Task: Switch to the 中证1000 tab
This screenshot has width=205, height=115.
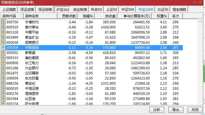Action: coord(146,10)
